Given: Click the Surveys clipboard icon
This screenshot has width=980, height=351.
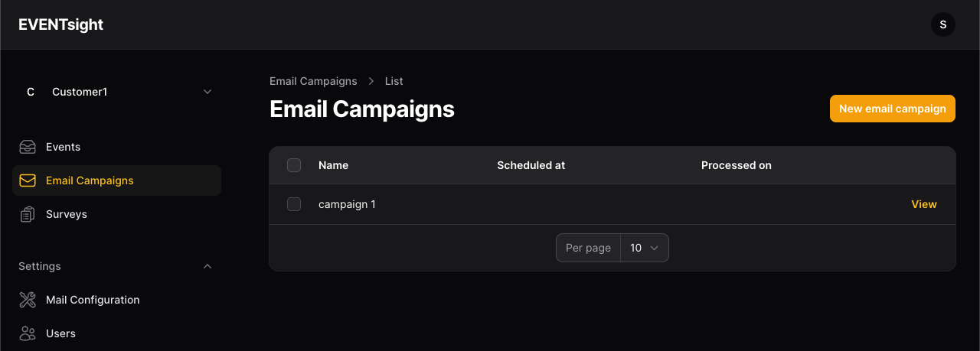Looking at the screenshot, I should click(28, 214).
